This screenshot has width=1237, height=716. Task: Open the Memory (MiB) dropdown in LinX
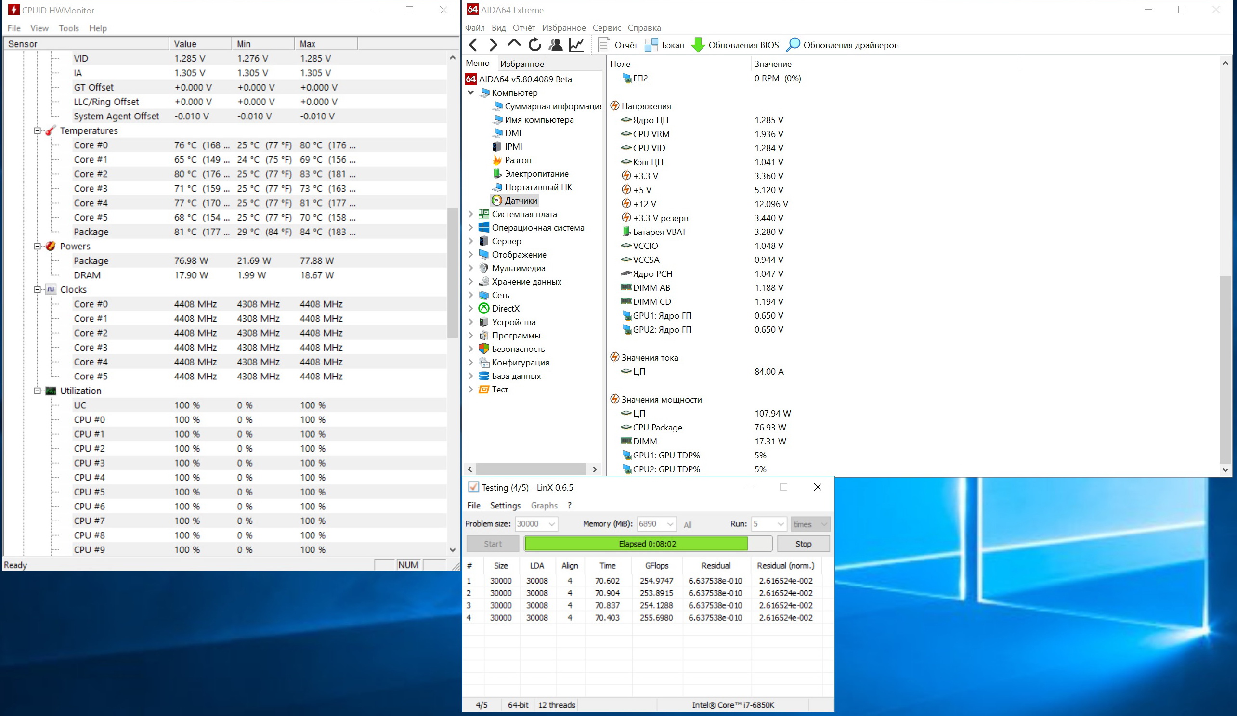pyautogui.click(x=670, y=524)
